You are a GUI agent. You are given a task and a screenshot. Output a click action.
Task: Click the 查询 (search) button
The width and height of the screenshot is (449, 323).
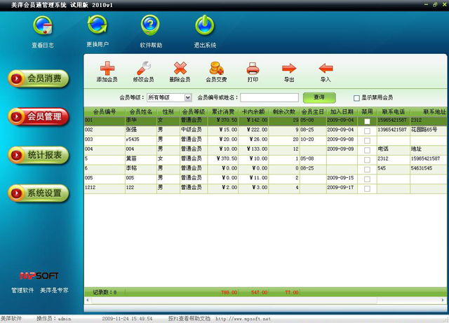pos(319,97)
